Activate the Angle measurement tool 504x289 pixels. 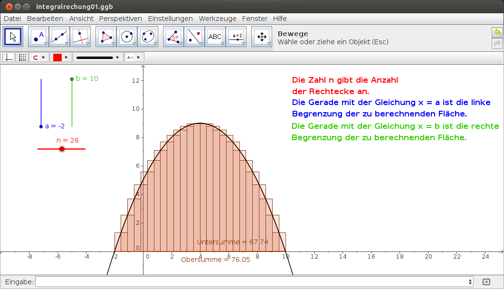click(x=173, y=37)
